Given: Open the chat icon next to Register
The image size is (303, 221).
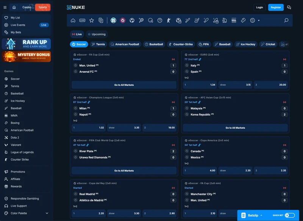Looking at the screenshot, I should pyautogui.click(x=289, y=7).
